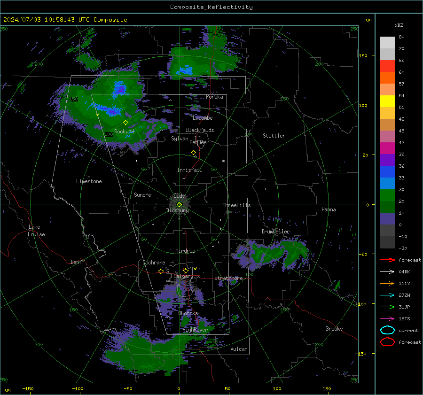Viewport: 423px width, 395px height.
Task: Click the Strathmore label on map
Action: click(228, 278)
